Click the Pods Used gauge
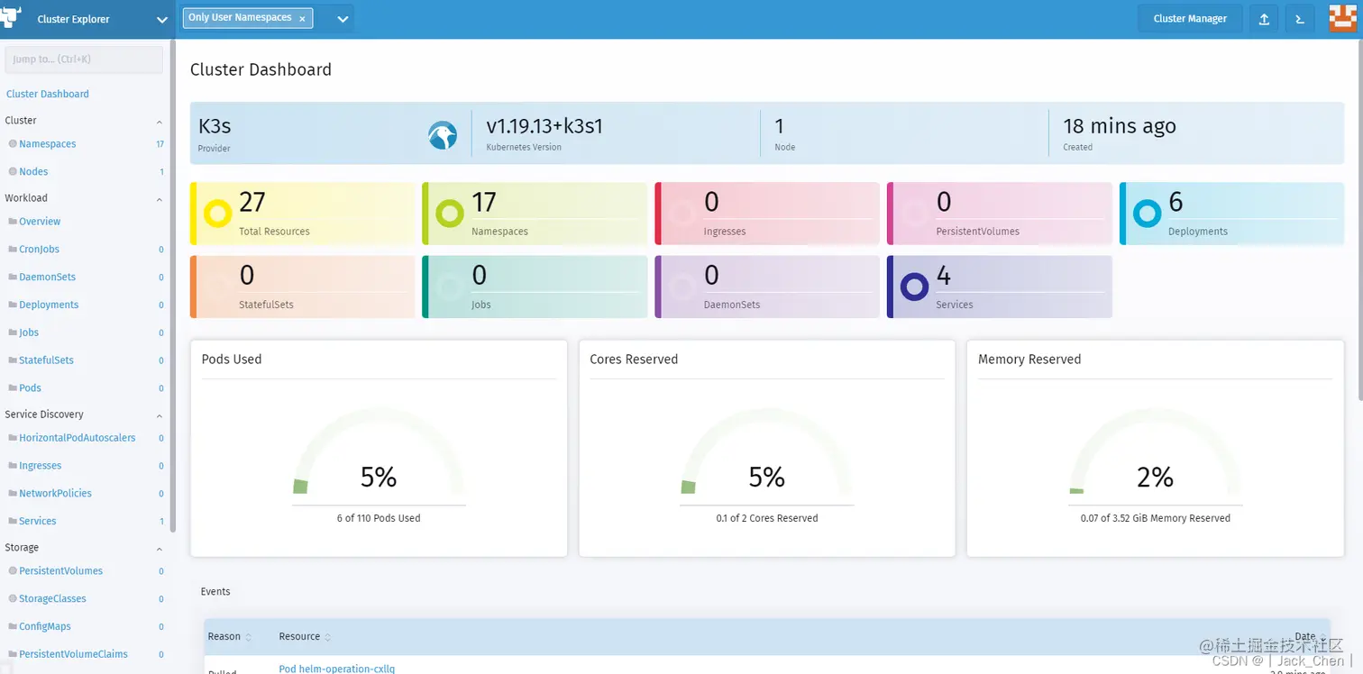The height and width of the screenshot is (674, 1363). tap(379, 453)
